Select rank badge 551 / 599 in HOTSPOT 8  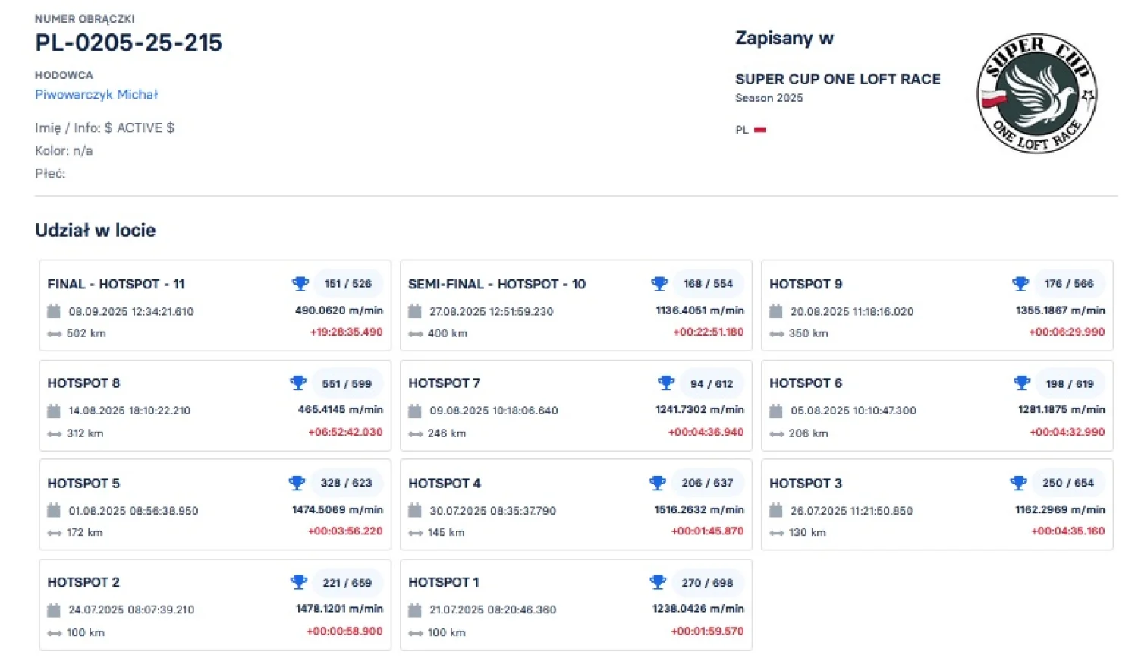(x=346, y=383)
